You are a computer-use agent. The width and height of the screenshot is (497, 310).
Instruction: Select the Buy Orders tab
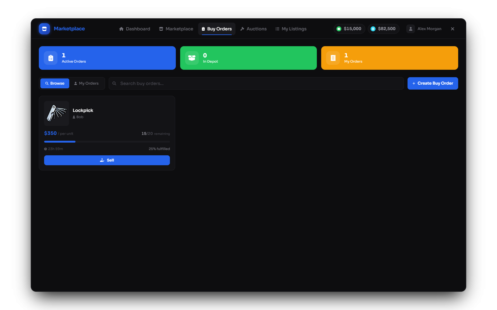coord(217,29)
